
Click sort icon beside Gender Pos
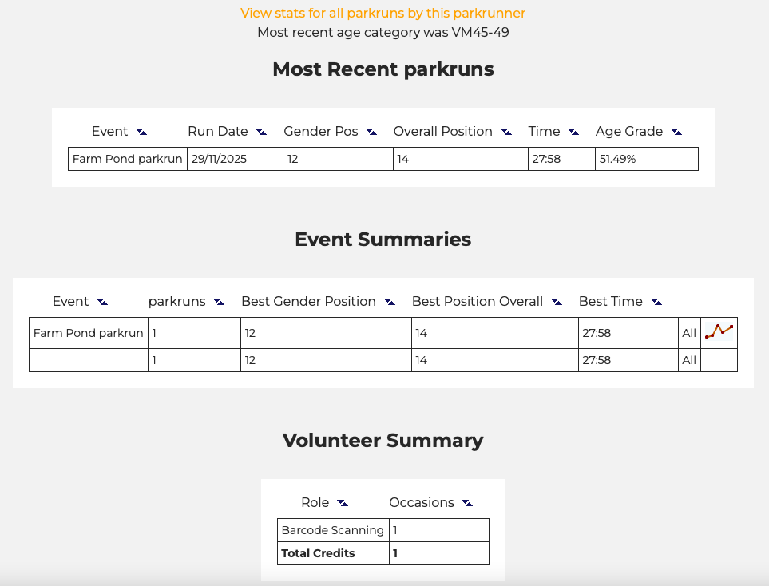[x=371, y=132]
